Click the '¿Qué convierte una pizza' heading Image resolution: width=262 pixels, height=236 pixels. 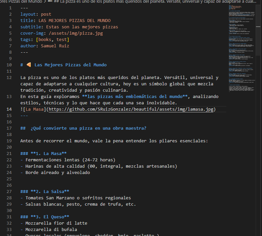[x=88, y=128]
